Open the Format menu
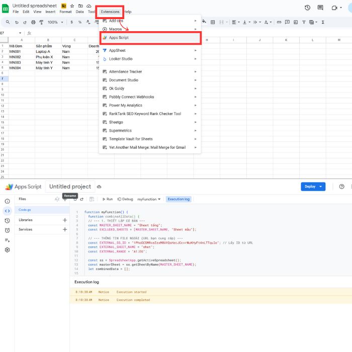 [65, 12]
